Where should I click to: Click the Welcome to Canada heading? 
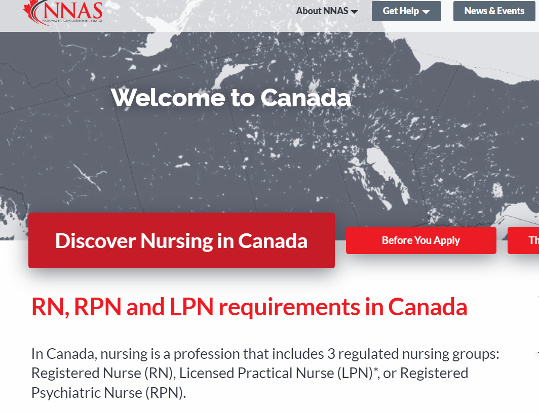tap(230, 98)
